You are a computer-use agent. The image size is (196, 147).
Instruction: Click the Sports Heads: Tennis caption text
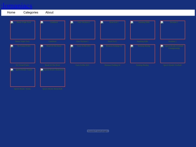click(23, 89)
